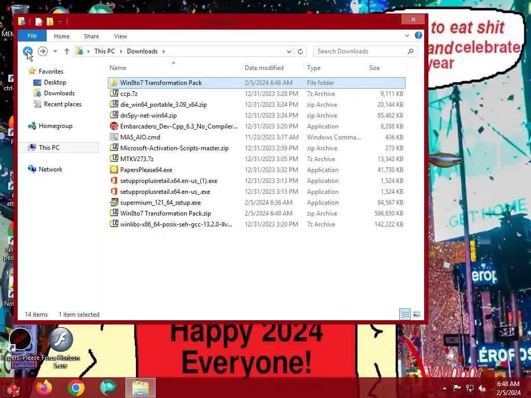Open Google Chrome from the taskbar

[76, 388]
